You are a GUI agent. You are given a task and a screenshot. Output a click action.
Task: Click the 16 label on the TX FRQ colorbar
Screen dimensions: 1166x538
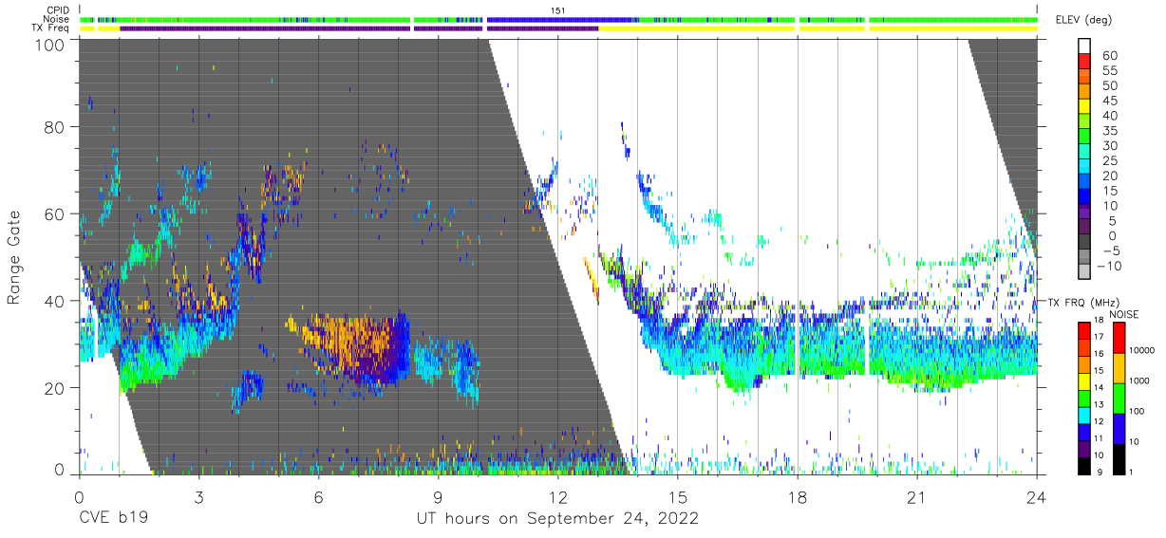(1097, 354)
